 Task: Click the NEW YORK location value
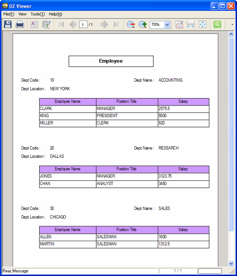(60, 89)
